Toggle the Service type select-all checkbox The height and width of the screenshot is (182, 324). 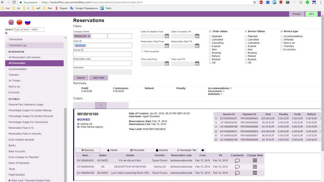point(281,31)
